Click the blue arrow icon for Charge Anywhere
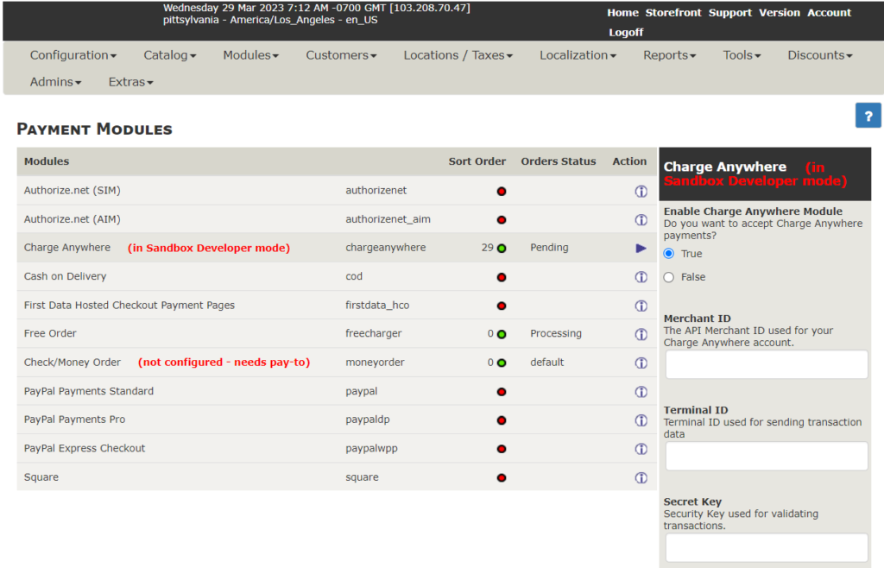The image size is (884, 568). tap(641, 249)
